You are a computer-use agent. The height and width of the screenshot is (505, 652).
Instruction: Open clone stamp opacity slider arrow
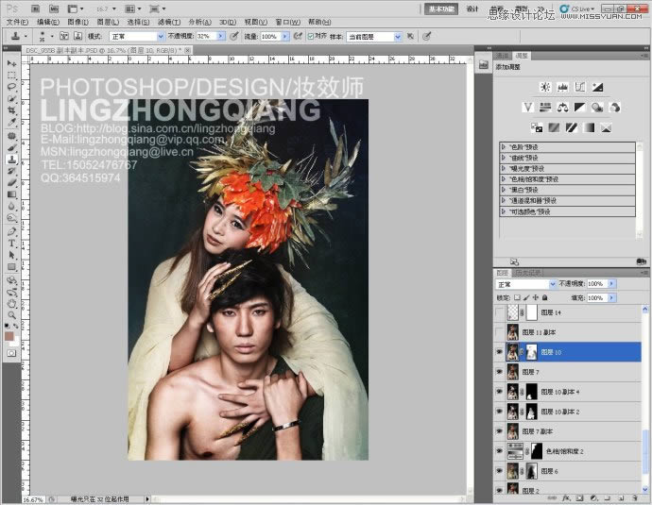tap(221, 37)
